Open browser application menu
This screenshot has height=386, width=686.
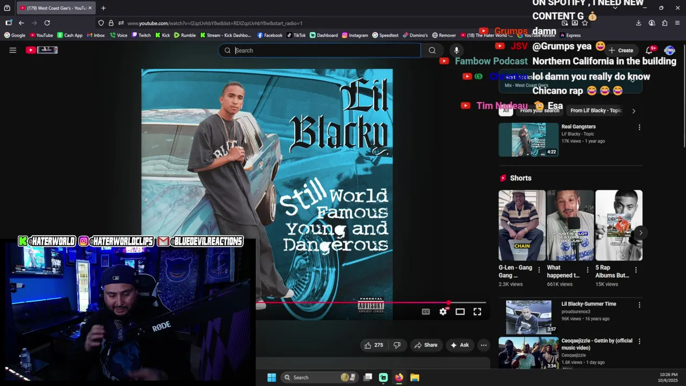677,23
